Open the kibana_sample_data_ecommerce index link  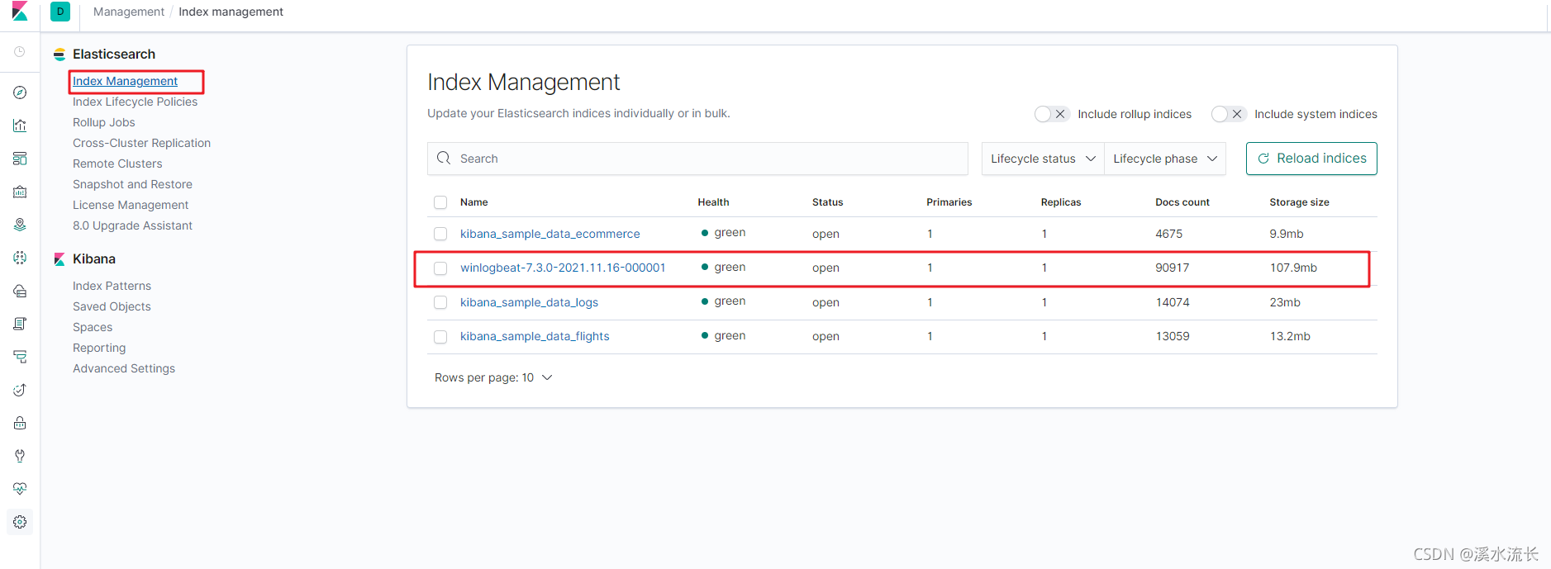pyautogui.click(x=550, y=234)
